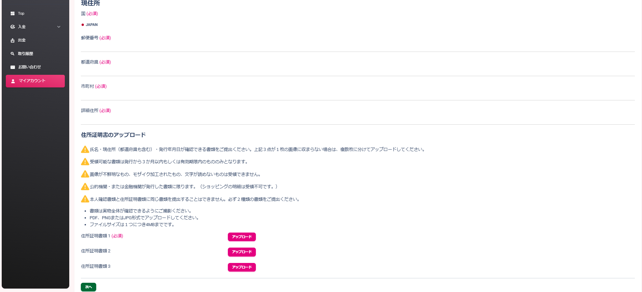The height and width of the screenshot is (292, 642).
Task: Focus the 詳細住所 detailed address field
Action: [358, 119]
